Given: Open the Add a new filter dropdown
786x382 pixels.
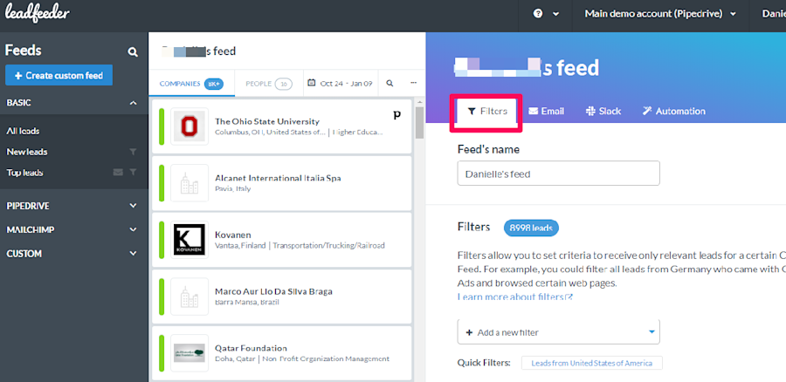Looking at the screenshot, I should coord(558,332).
